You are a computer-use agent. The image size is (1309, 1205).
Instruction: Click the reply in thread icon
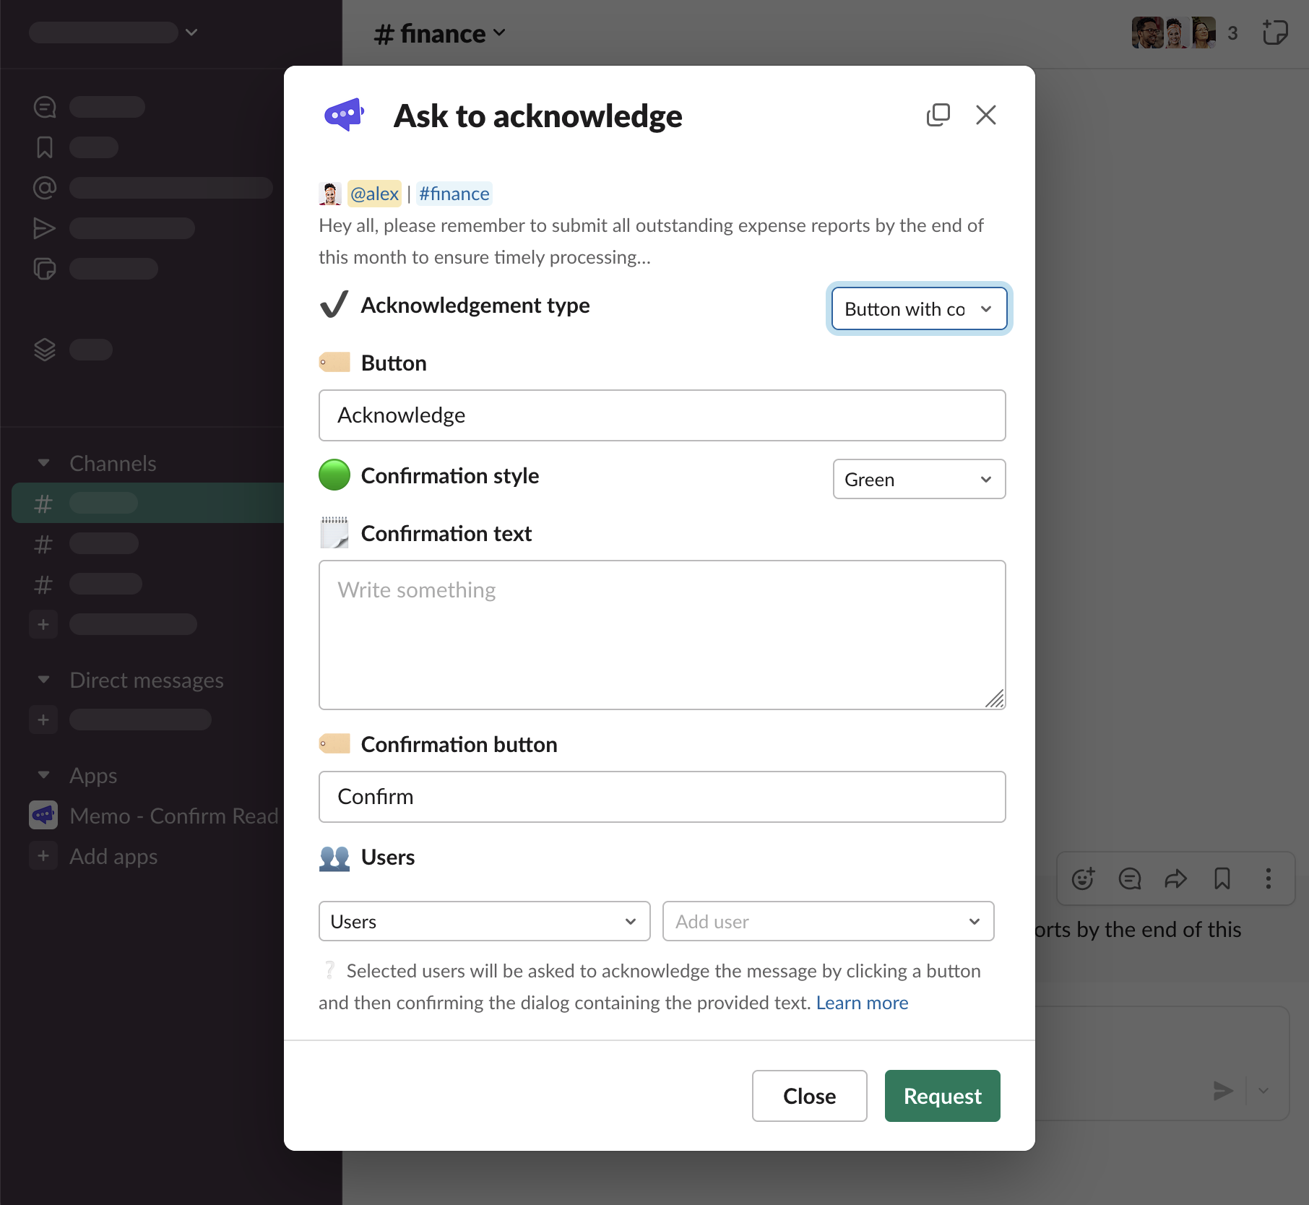[x=1129, y=878]
